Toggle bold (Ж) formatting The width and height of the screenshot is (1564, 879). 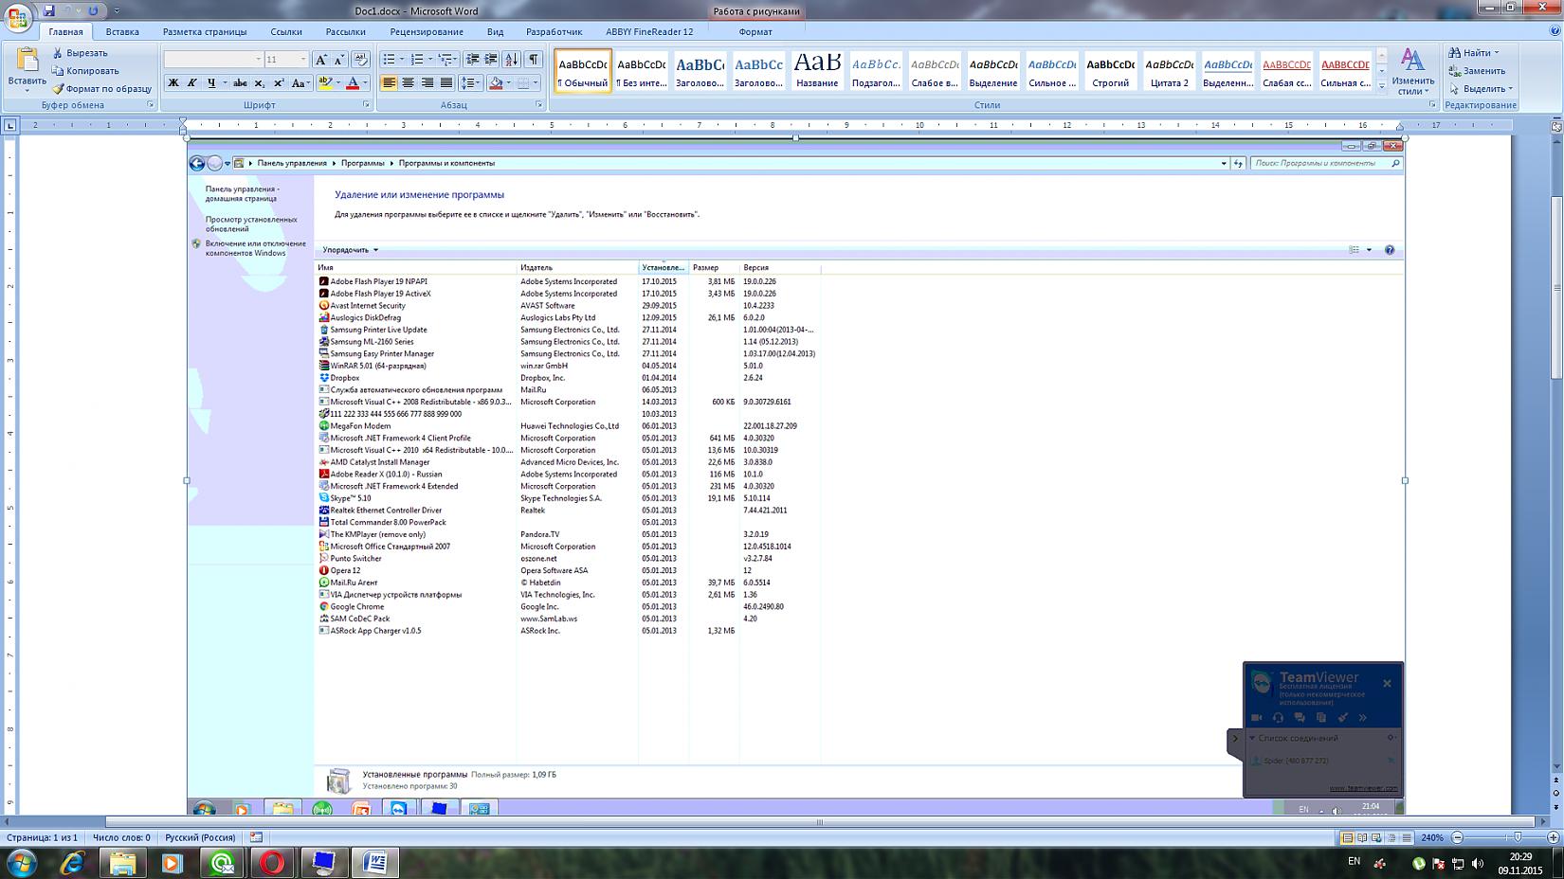click(173, 83)
